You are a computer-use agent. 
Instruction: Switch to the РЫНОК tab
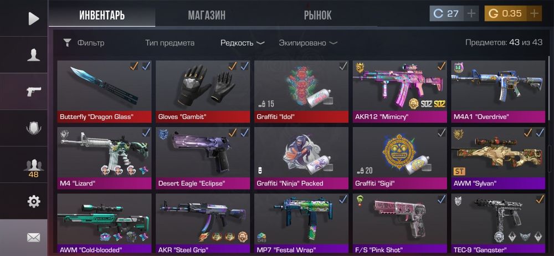317,15
